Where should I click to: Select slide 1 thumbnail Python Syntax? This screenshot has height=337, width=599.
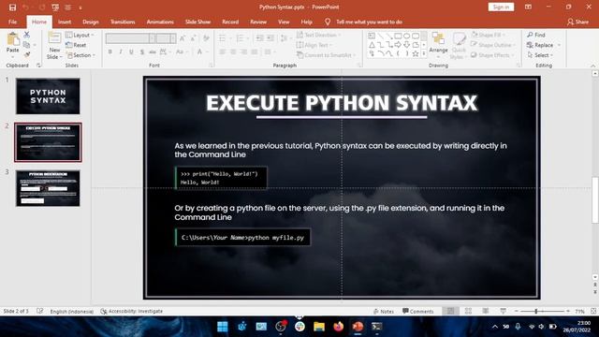click(48, 96)
